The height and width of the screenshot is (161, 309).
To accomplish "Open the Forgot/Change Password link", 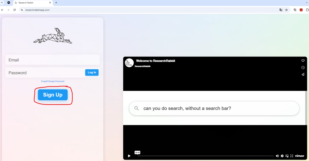I will [x=53, y=81].
